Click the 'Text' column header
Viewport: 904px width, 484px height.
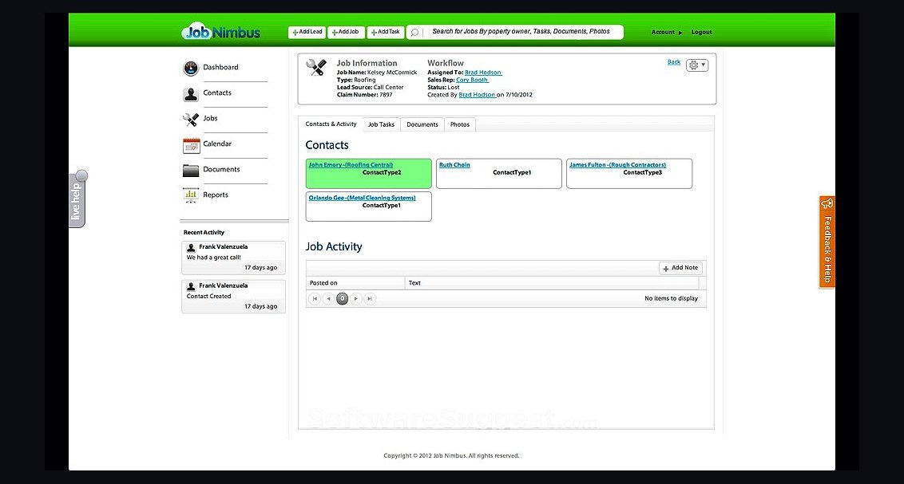click(x=552, y=283)
